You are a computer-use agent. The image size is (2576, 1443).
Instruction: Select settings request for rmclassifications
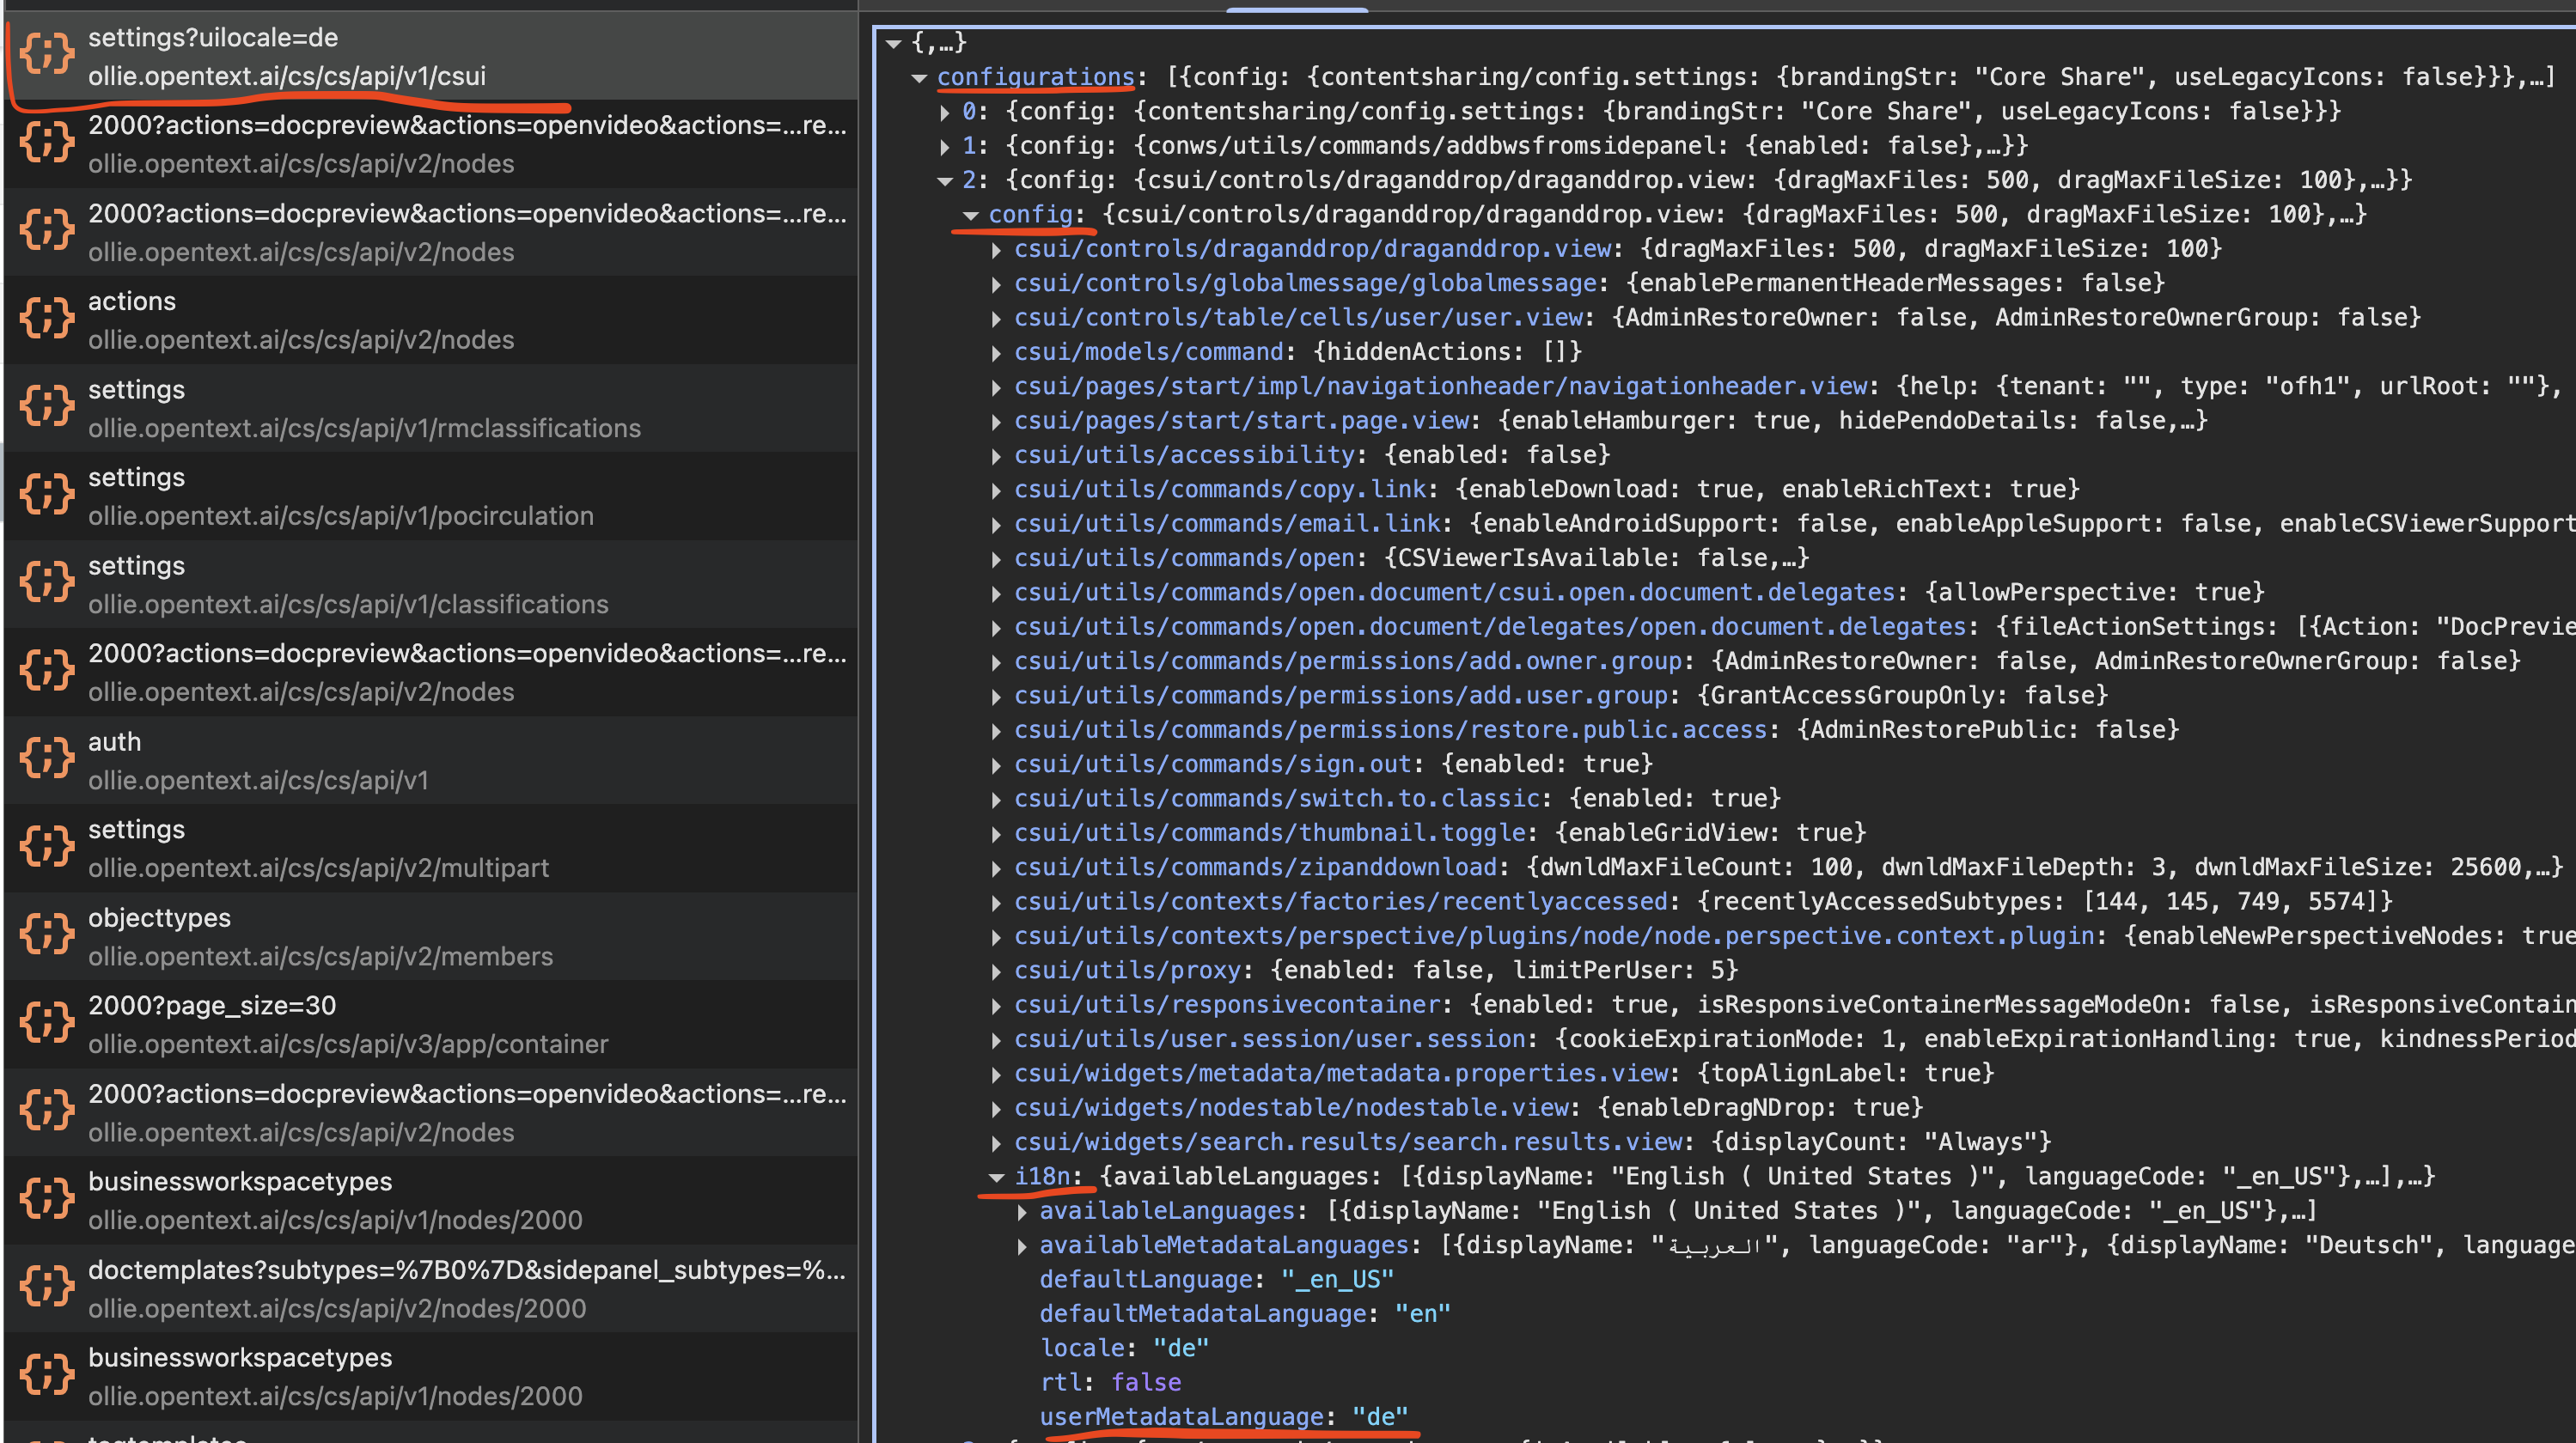click(431, 408)
